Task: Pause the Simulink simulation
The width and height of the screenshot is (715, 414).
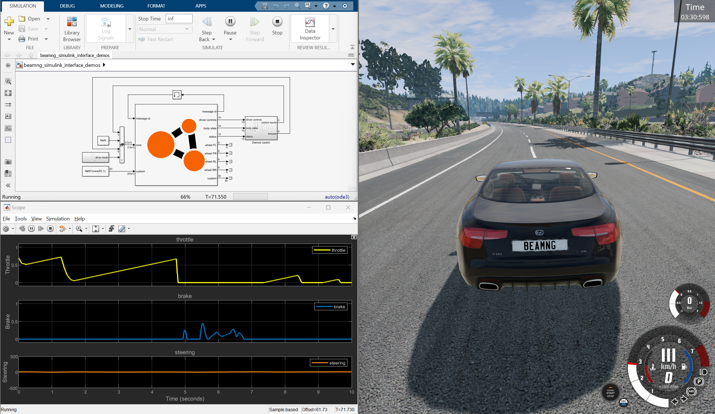Action: [230, 22]
